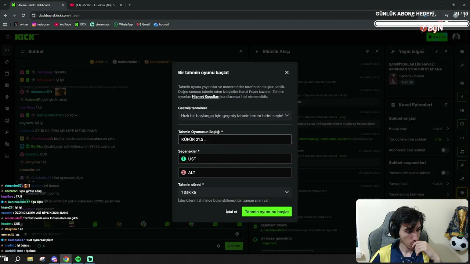Viewport: 470px width, 264px height.
Task: Open the chat settings gear icon
Action: [x=218, y=246]
